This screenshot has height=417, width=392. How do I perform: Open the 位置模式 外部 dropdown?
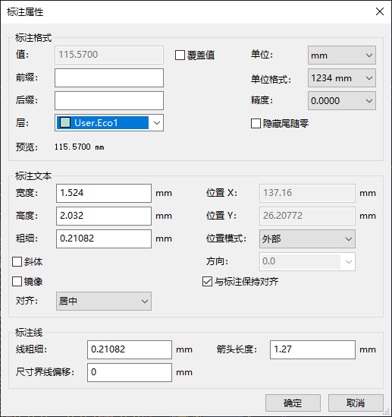tap(307, 239)
